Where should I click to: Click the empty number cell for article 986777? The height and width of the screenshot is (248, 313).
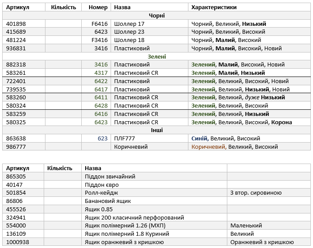pyautogui.click(x=96, y=147)
